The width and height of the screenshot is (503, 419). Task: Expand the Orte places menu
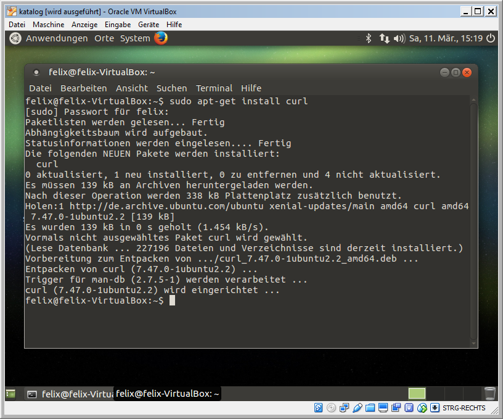104,38
